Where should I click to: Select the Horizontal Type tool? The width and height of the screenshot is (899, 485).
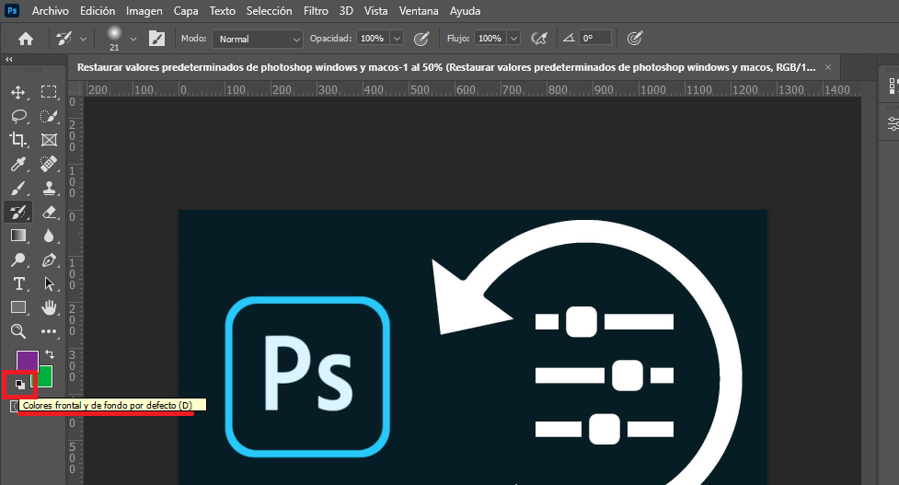pyautogui.click(x=18, y=283)
